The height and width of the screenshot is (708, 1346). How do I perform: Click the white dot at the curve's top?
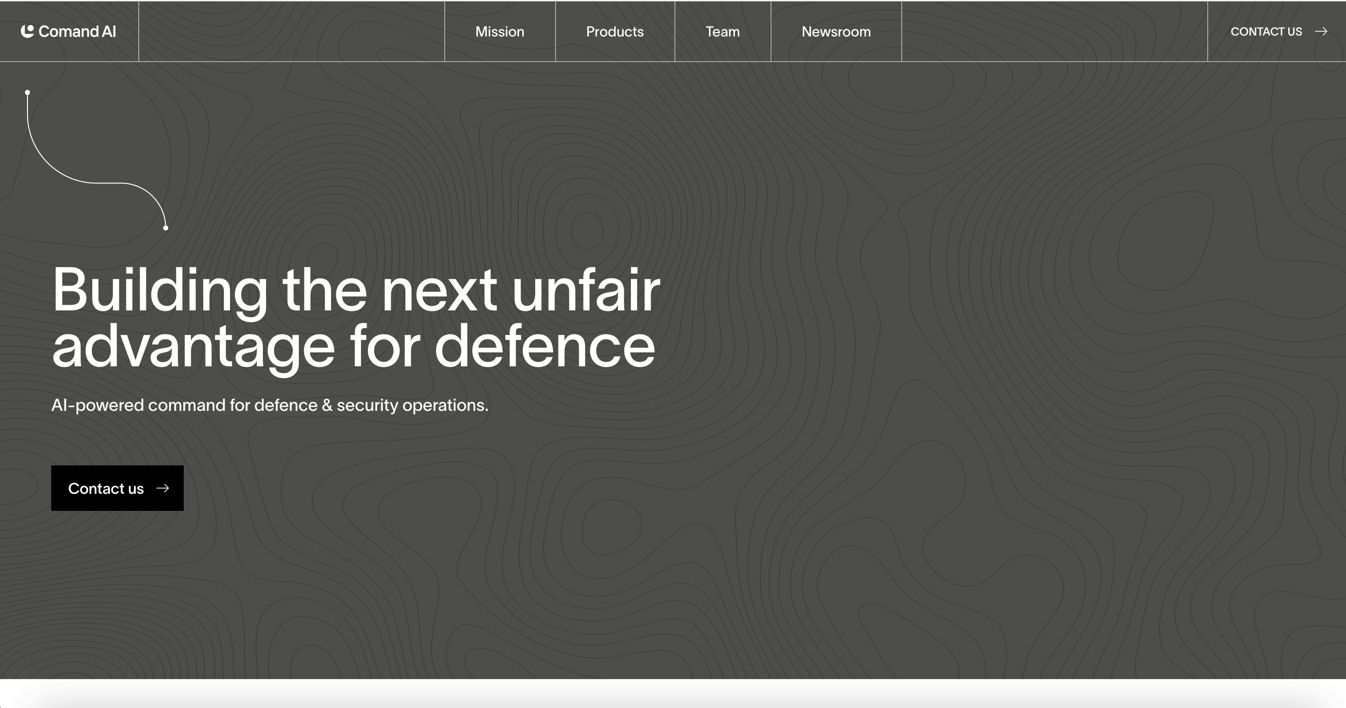[27, 91]
